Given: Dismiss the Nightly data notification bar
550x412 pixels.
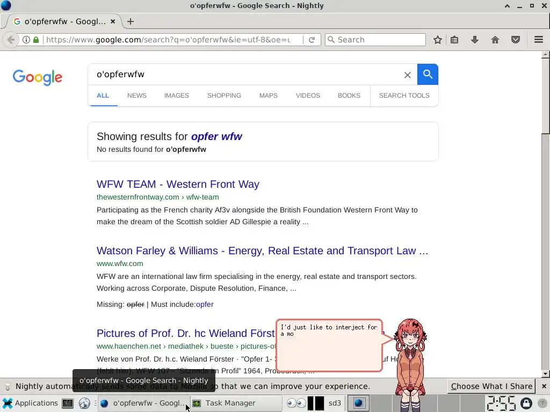Looking at the screenshot, I should click(544, 386).
